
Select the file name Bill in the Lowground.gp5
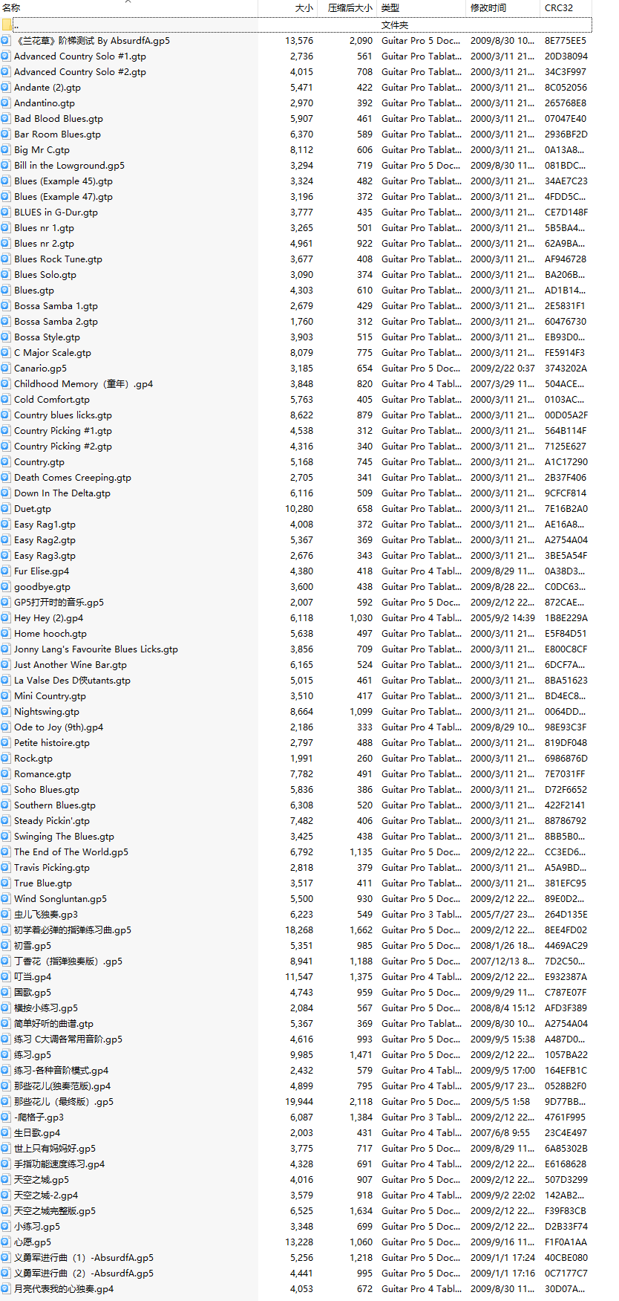70,166
